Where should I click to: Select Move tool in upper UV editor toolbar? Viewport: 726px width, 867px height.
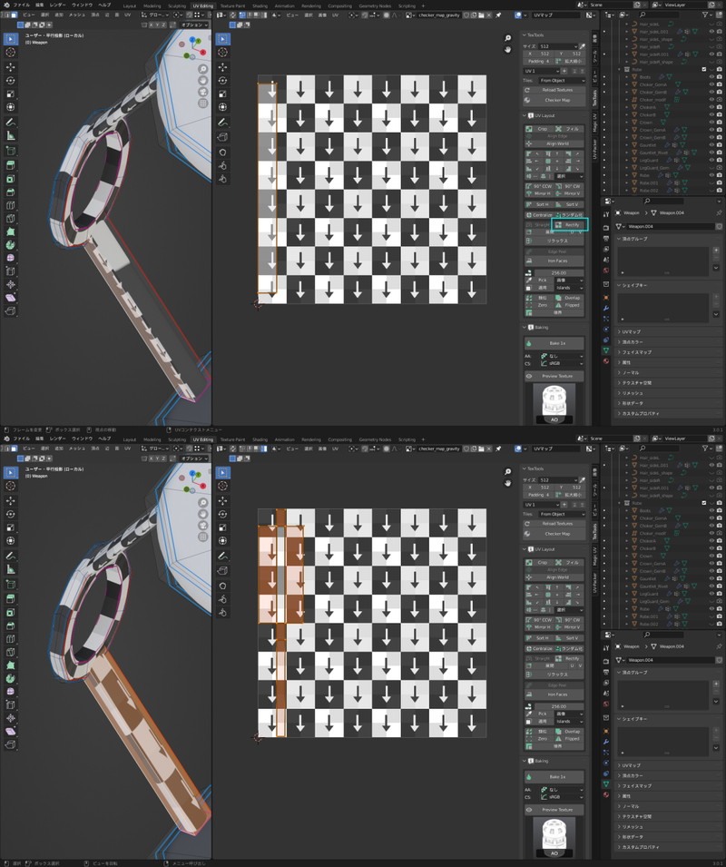point(222,67)
